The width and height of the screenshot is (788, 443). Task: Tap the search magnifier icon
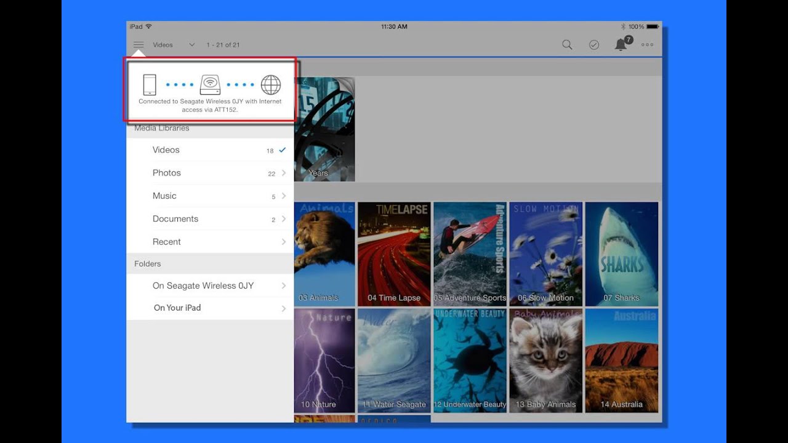[567, 45]
